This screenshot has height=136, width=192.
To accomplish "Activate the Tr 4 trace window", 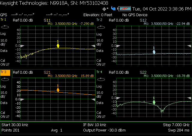I will click(x=99, y=72).
